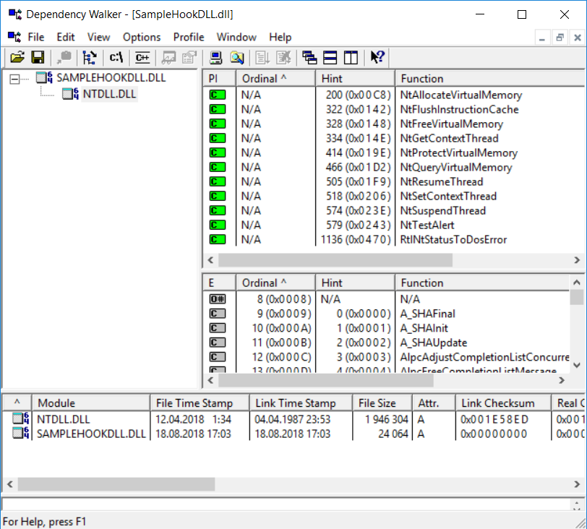Open the Window menu
Viewport: 587px width, 529px height.
pos(236,37)
